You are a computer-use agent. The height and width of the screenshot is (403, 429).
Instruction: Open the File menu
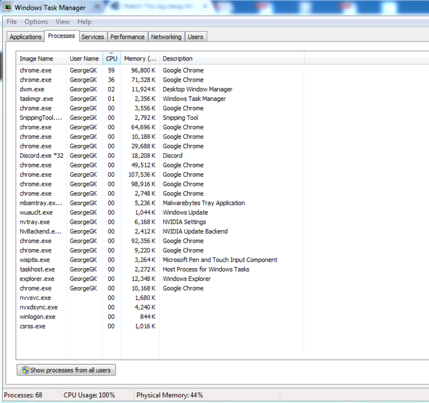click(12, 22)
